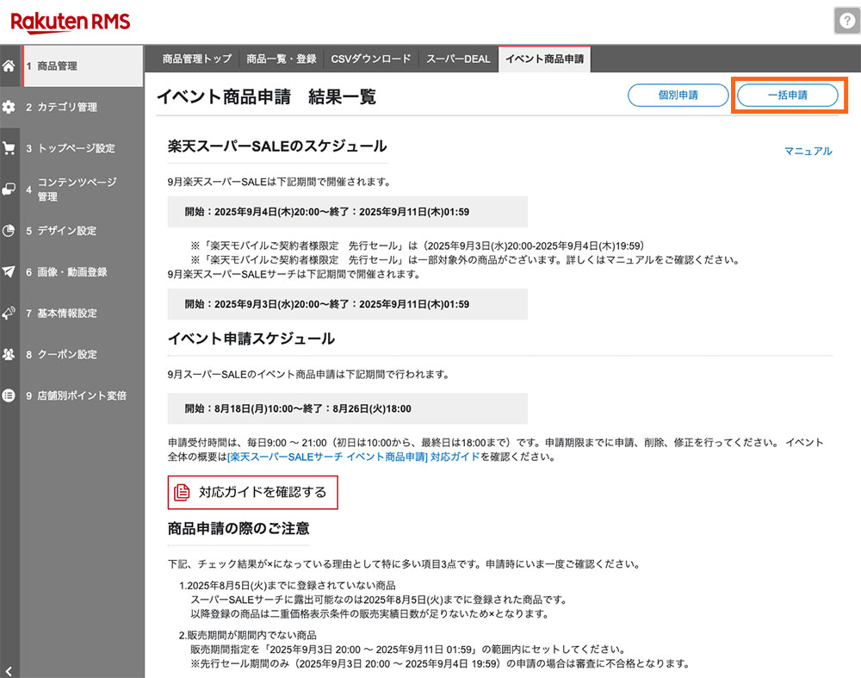The width and height of the screenshot is (861, 678).
Task: Click the cart icon beside トップページ設定
Action: pyautogui.click(x=9, y=148)
